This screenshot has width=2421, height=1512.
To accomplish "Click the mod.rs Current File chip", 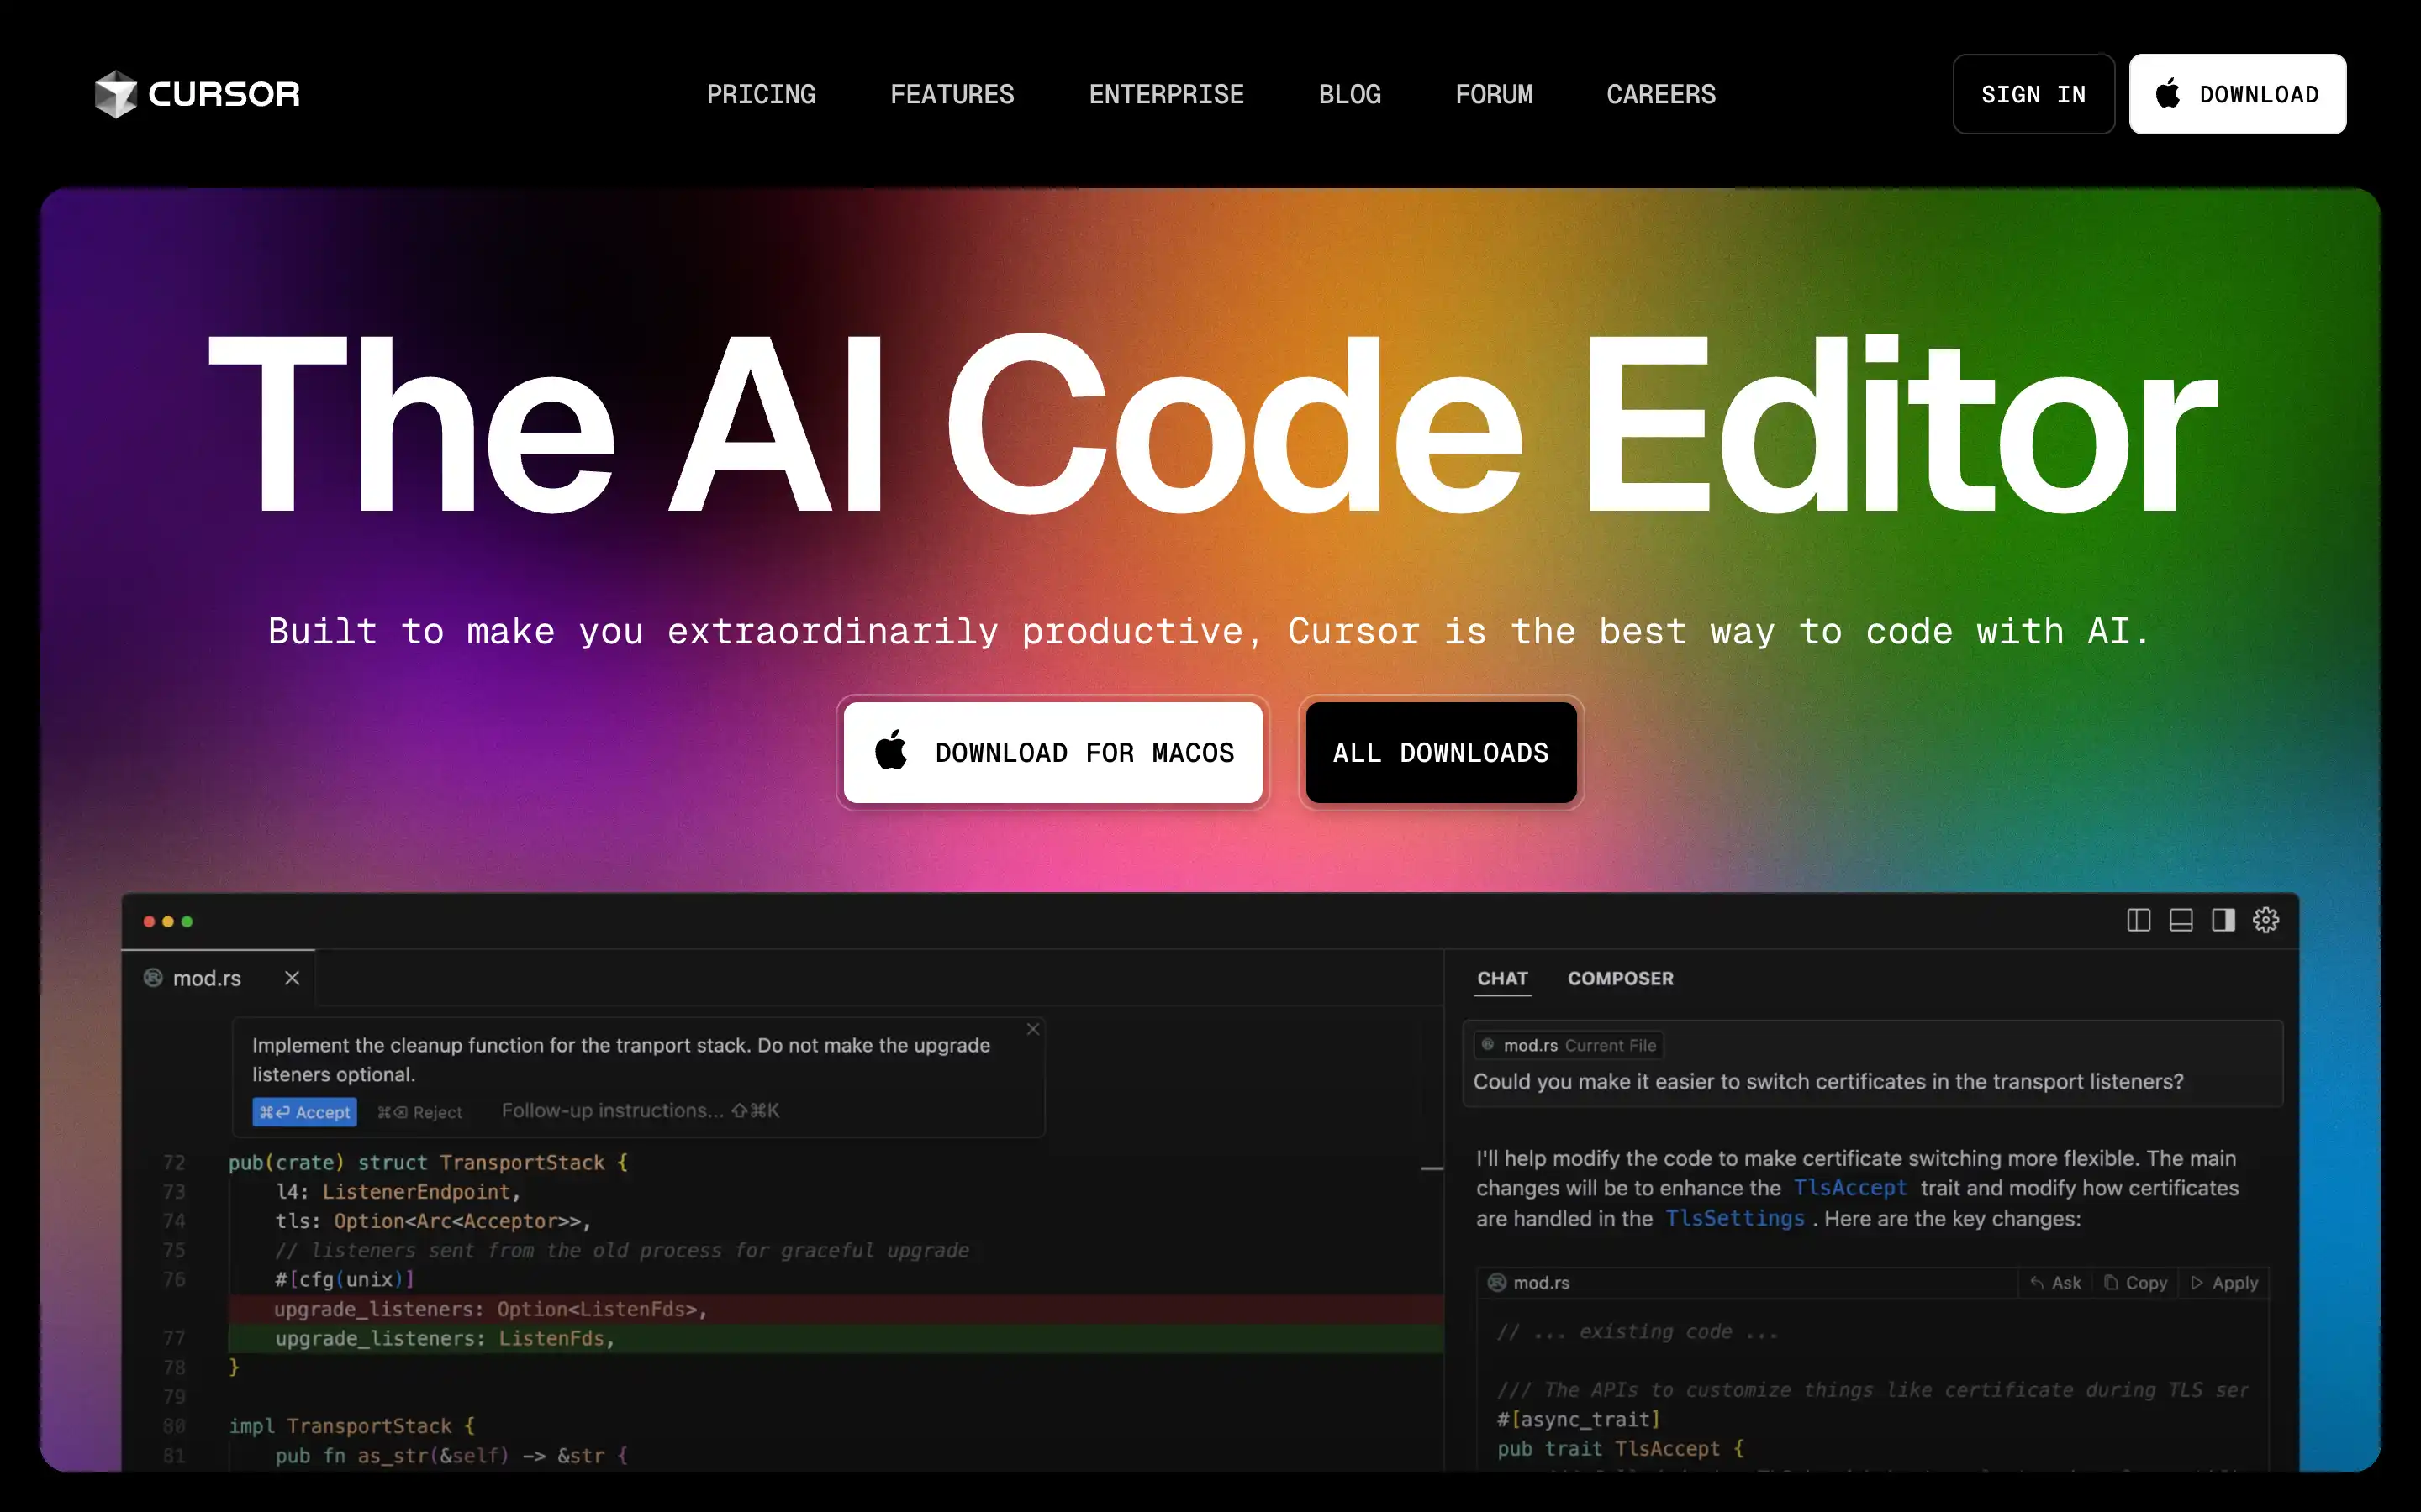I will click(x=1569, y=1045).
